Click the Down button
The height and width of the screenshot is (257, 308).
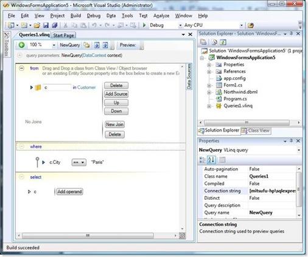116,111
